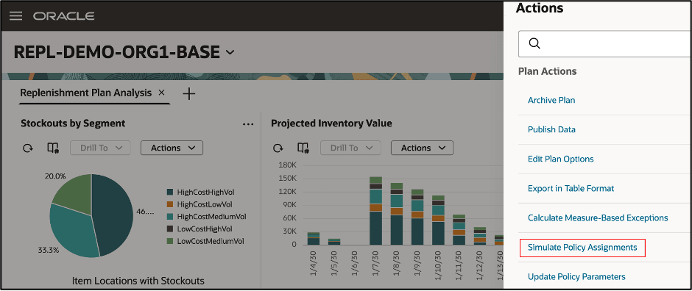The image size is (692, 291).
Task: Select the dark 46% pie chart slice
Action: (x=113, y=214)
